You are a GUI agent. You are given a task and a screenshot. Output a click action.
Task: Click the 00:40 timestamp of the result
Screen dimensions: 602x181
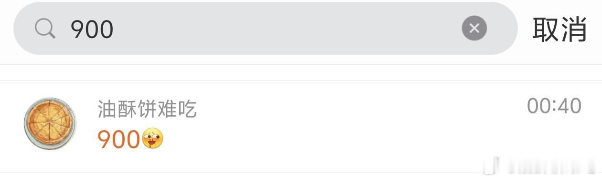(x=554, y=106)
